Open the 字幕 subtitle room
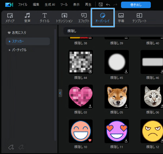 [121, 18]
